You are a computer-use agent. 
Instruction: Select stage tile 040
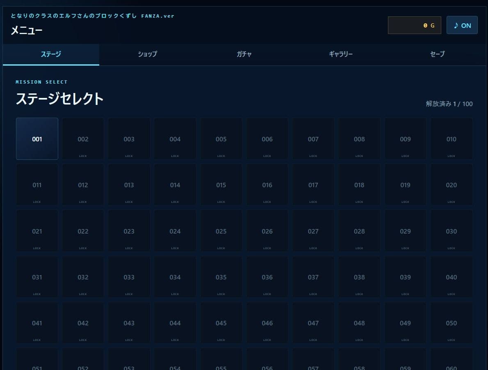tap(452, 277)
